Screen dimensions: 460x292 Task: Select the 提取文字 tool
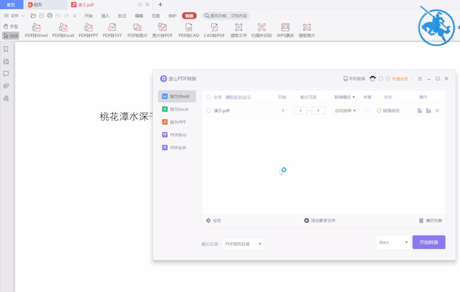[x=239, y=31]
